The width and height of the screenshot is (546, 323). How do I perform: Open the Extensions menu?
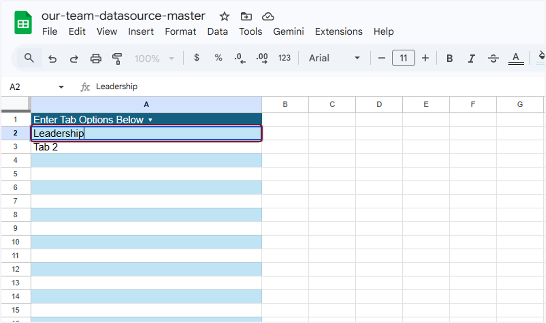tap(339, 31)
